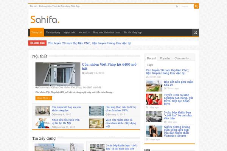
Task: Click repairman cartoon thumbnail
Action: pyautogui.click(x=43, y=123)
